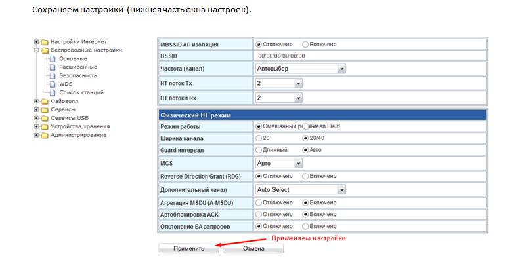This screenshot has height=277, width=522.
Task: Collapse the Беспроводные настройки tree node
Action: point(36,50)
